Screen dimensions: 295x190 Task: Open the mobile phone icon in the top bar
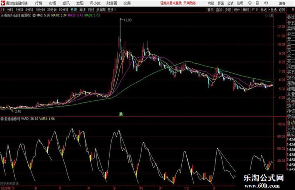coord(257,3)
